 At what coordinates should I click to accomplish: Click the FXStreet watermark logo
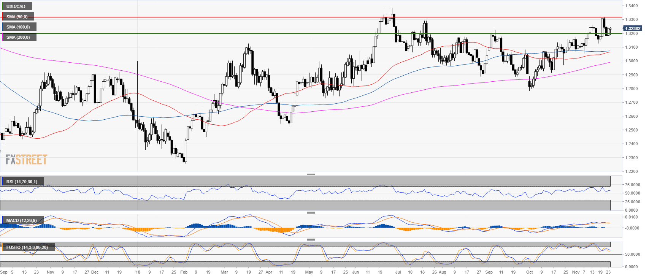(x=26, y=160)
